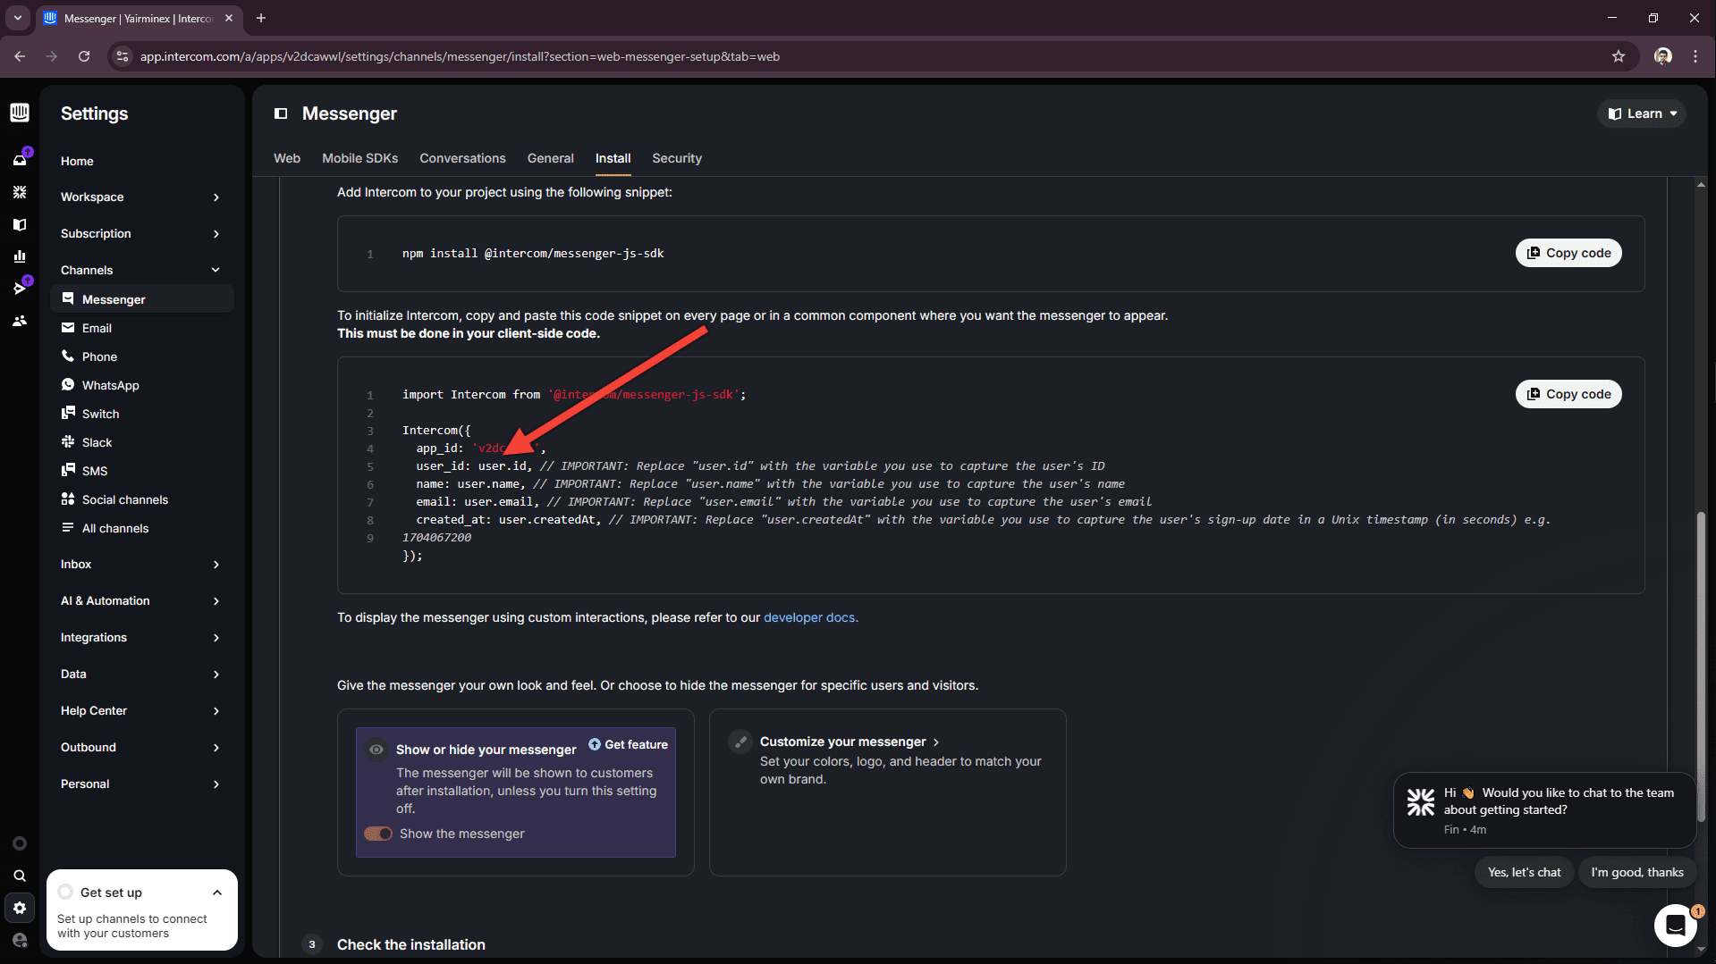1716x964 pixels.
Task: Select Messenger channel in sidebar
Action: tap(142, 299)
